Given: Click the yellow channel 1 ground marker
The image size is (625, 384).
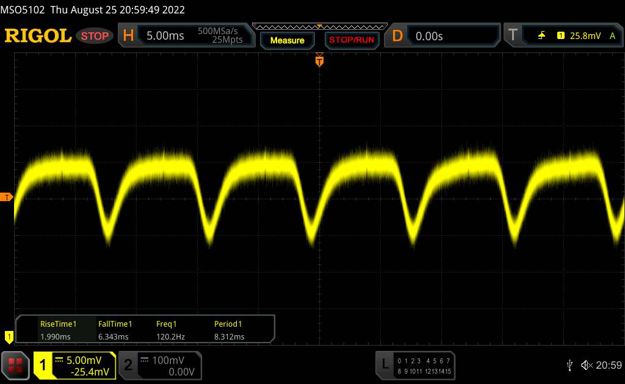Looking at the screenshot, I should 9,336.
